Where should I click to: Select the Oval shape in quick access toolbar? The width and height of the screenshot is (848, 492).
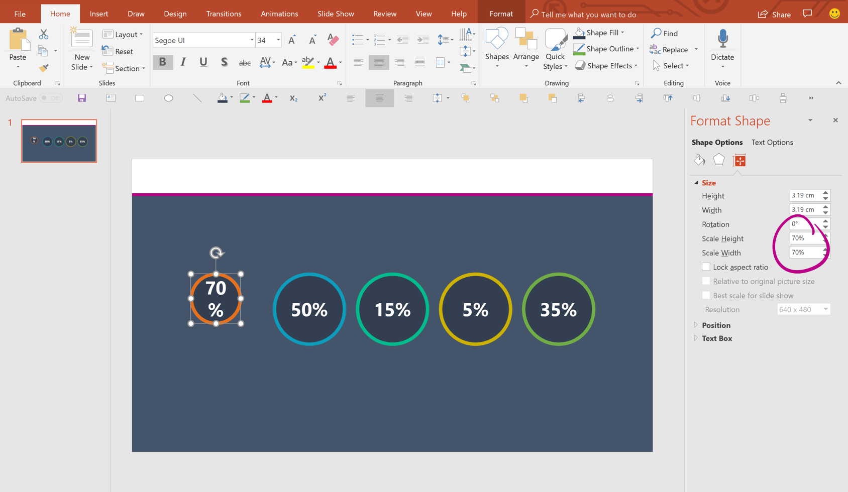pos(168,98)
